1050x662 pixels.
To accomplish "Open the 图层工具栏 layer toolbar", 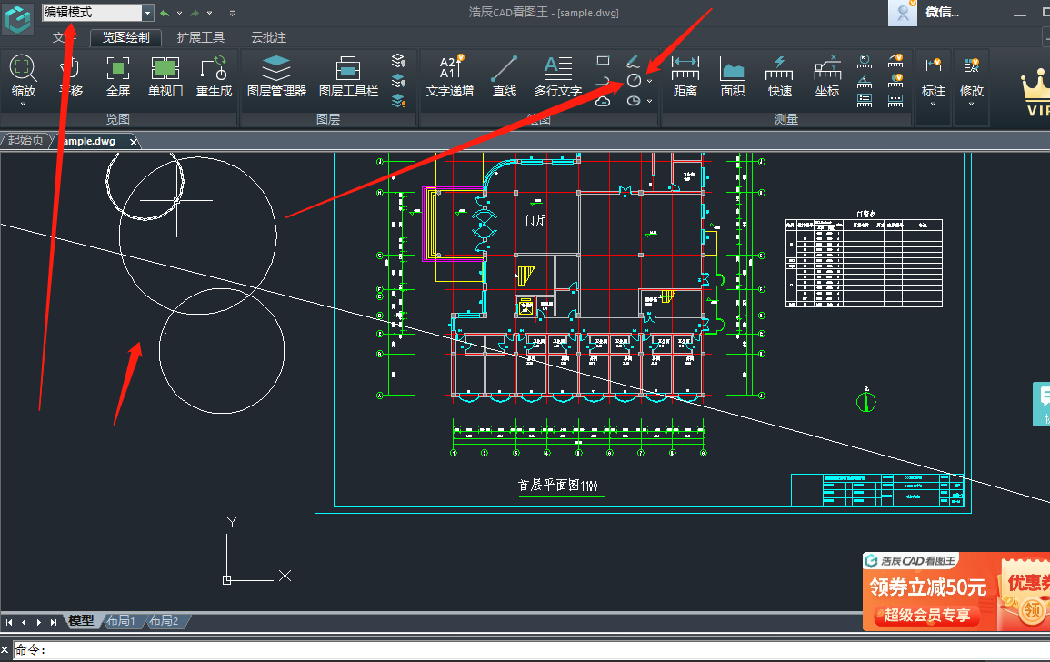I will coord(348,75).
